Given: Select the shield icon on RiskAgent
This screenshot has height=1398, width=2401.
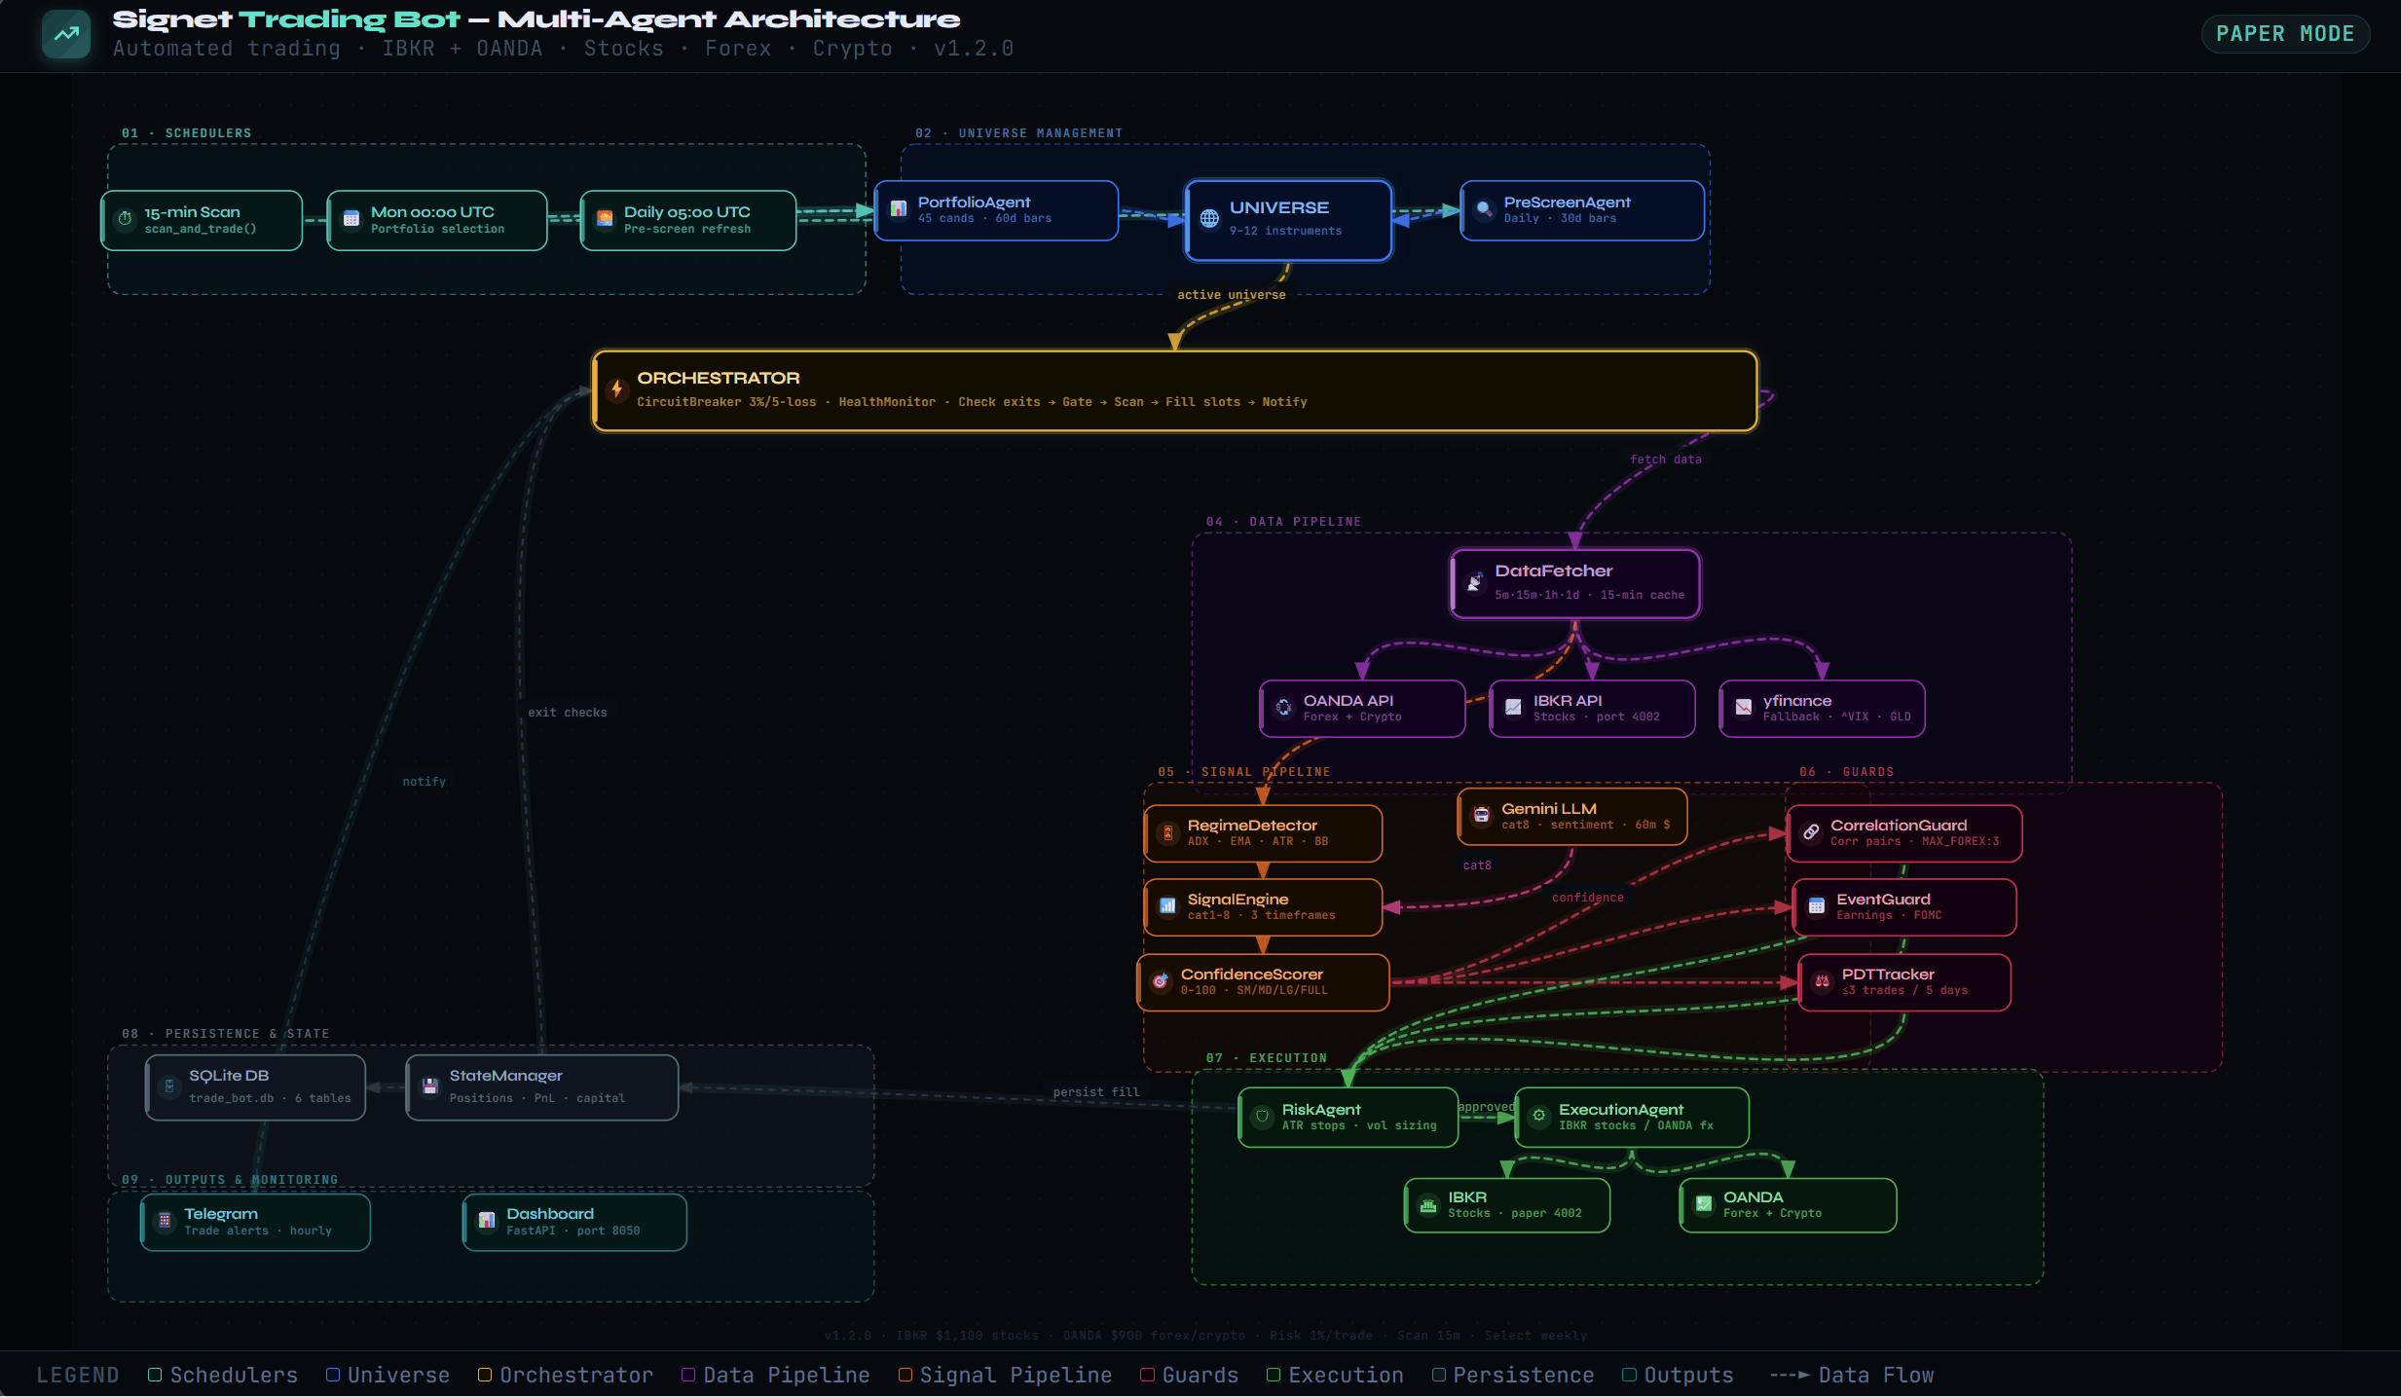Looking at the screenshot, I should pos(1260,1117).
